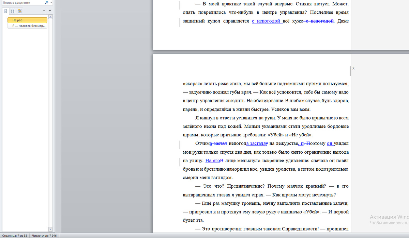Click the inserted text 'На его'
This screenshot has width=409, height=238.
pyautogui.click(x=213, y=160)
